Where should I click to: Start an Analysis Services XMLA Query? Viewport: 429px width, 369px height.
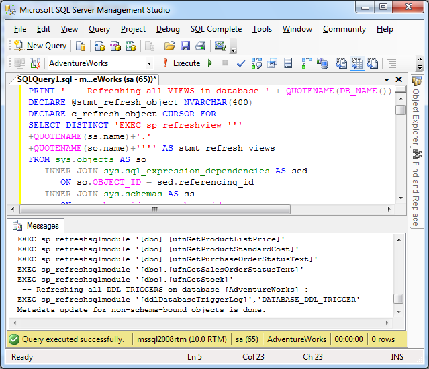(131, 46)
